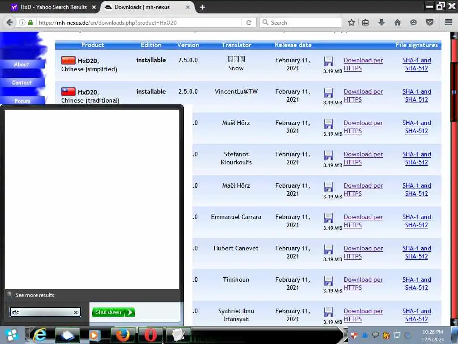
Task: Click floppy disk icon in Hubert Canevet row
Action: 328,249
